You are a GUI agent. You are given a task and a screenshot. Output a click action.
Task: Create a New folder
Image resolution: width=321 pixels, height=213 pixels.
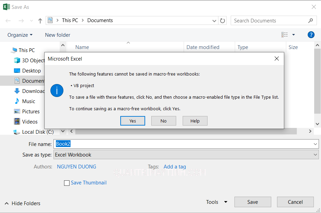(58, 35)
